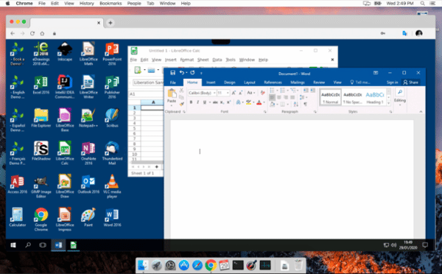Open the File tab in Word
This screenshot has height=274, width=442.
(173, 82)
